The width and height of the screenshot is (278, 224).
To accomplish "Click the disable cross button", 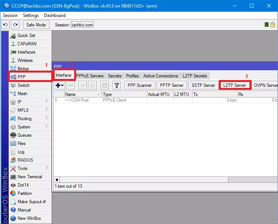I will [x=92, y=85].
